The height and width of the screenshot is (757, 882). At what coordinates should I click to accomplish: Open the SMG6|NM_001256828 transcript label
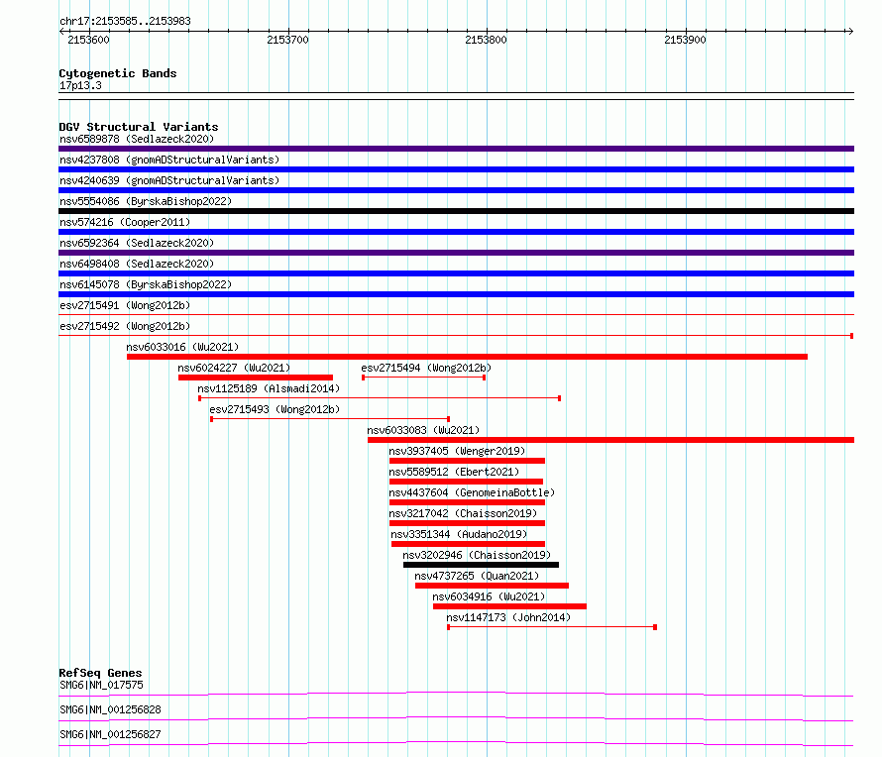click(x=110, y=709)
